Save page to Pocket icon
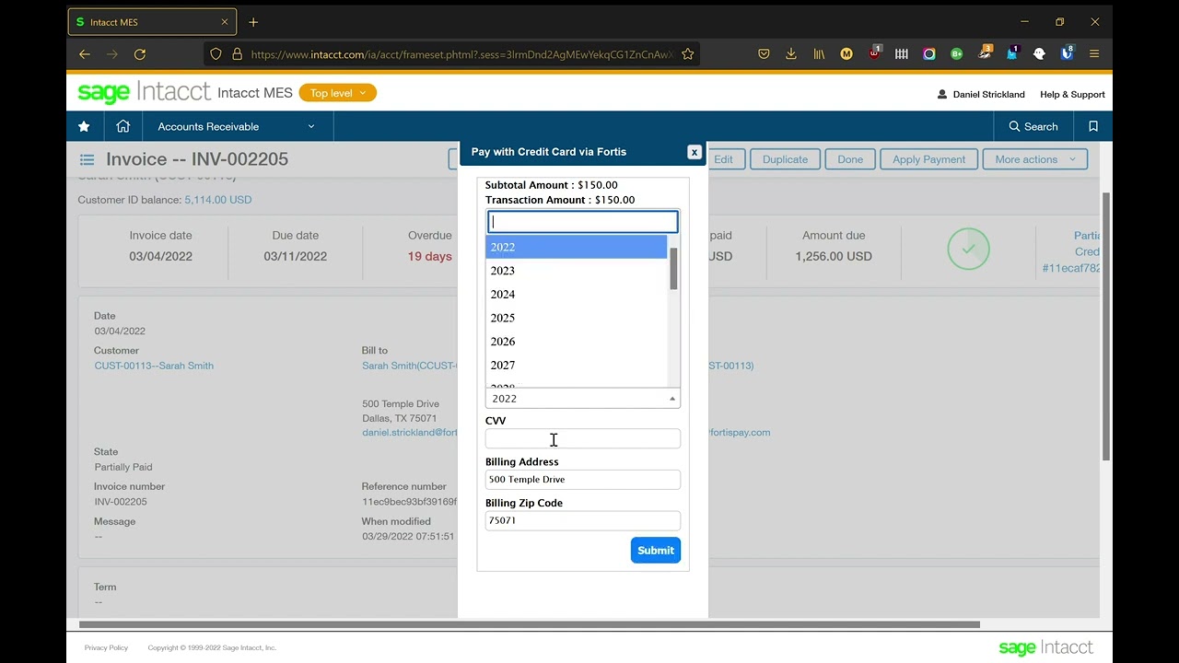 click(x=764, y=54)
